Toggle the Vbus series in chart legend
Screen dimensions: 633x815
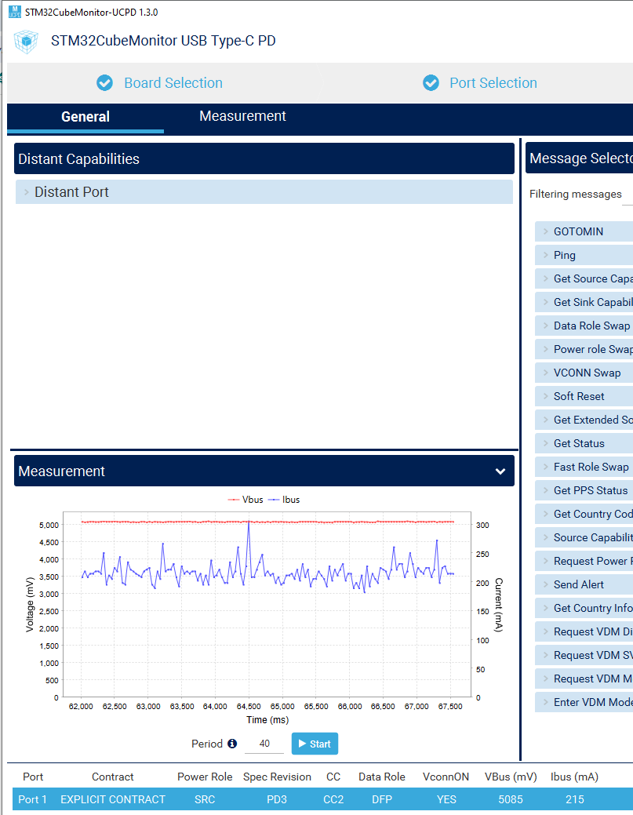[245, 500]
